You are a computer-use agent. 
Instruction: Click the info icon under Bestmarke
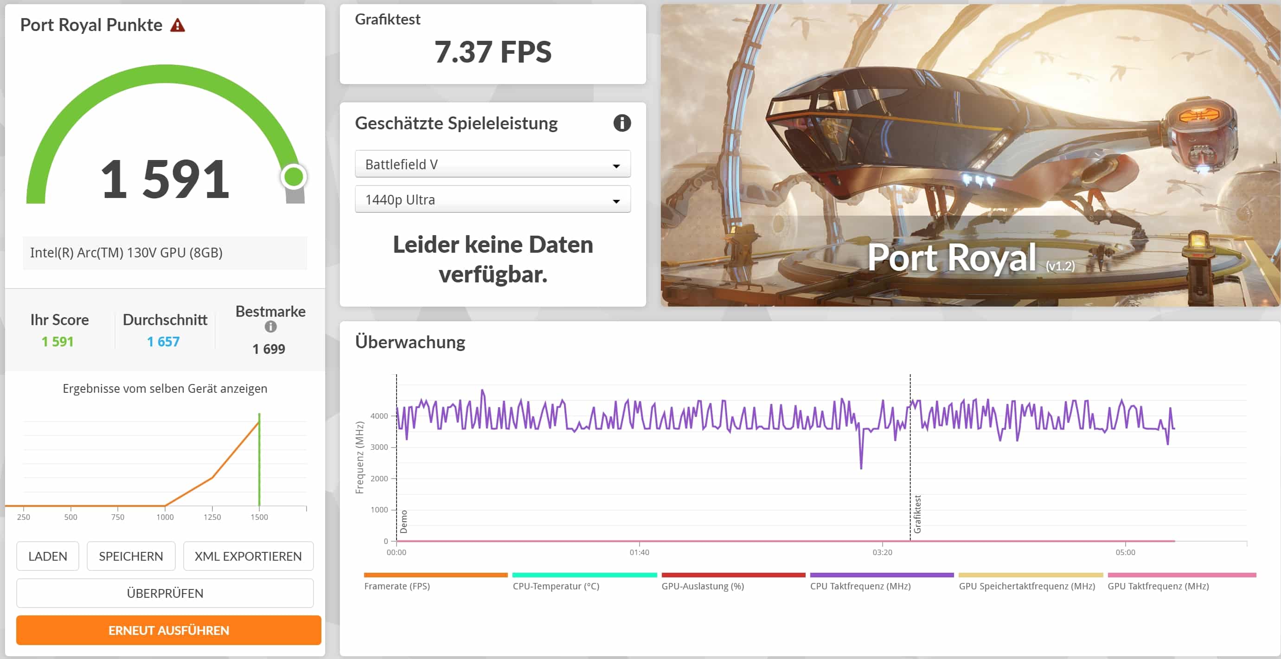click(270, 327)
